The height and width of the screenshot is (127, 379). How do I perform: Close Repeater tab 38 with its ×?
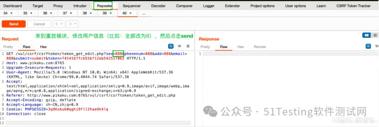[x=91, y=13]
